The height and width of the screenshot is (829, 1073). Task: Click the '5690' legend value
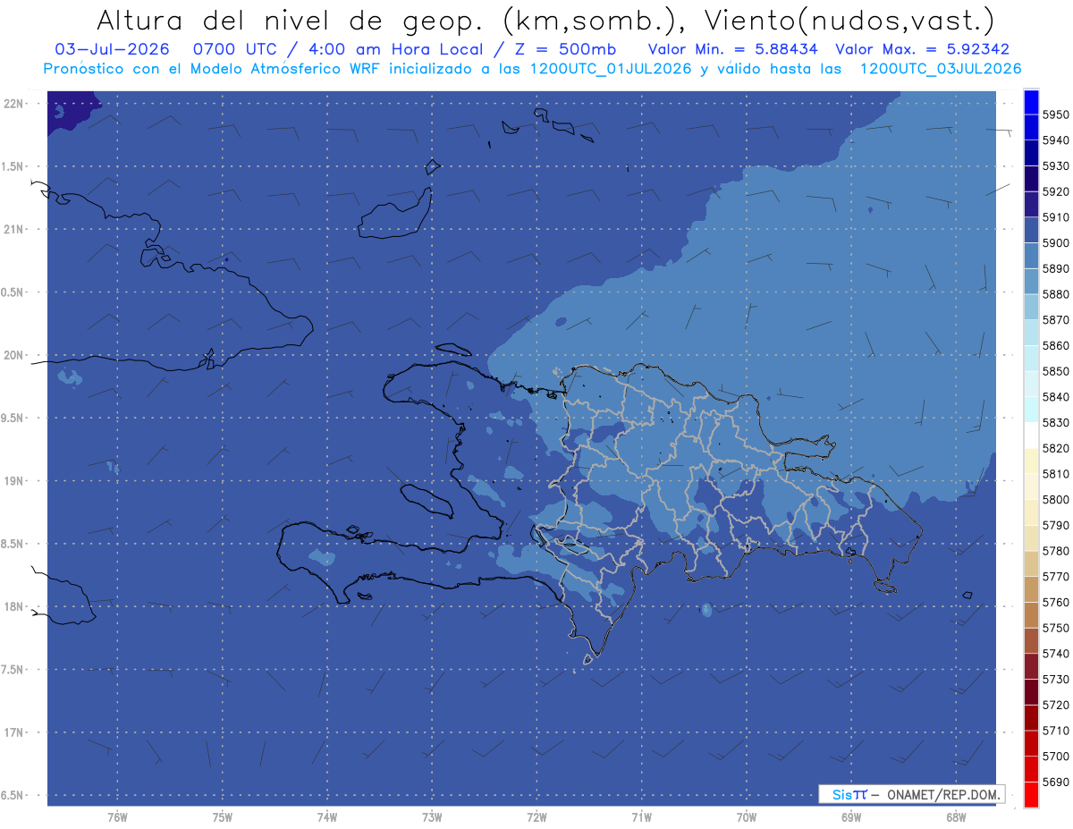coord(1056,782)
